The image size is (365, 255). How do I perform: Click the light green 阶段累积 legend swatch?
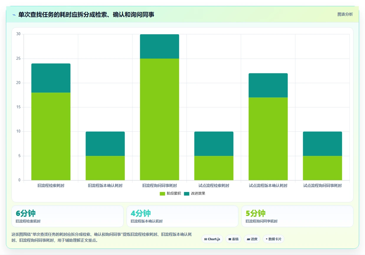[x=163, y=193]
